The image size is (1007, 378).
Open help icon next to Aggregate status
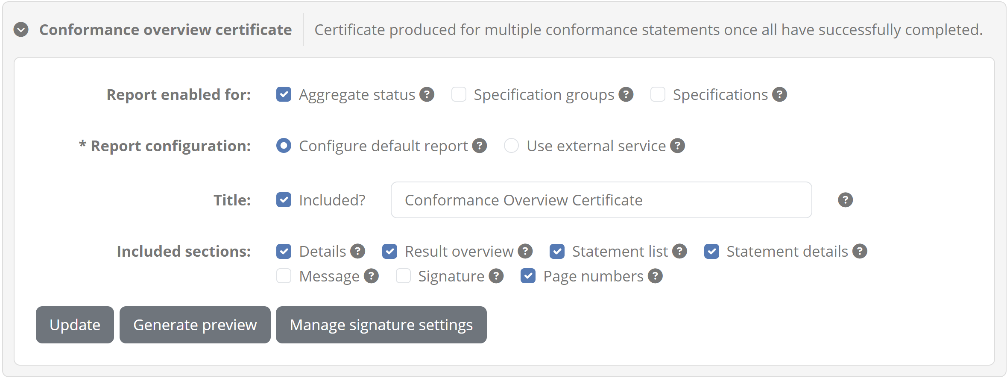(x=427, y=94)
